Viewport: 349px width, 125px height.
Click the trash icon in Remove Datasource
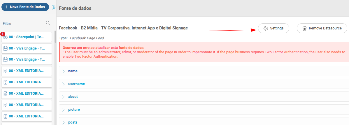tap(304, 29)
